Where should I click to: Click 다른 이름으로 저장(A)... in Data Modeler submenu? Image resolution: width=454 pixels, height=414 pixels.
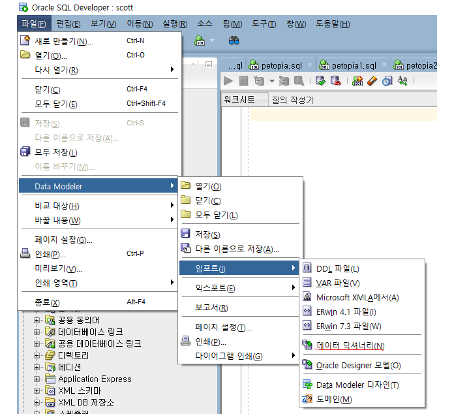tap(240, 249)
